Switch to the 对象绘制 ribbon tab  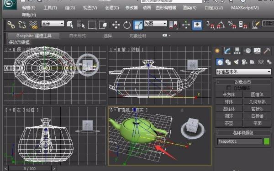pos(138,35)
